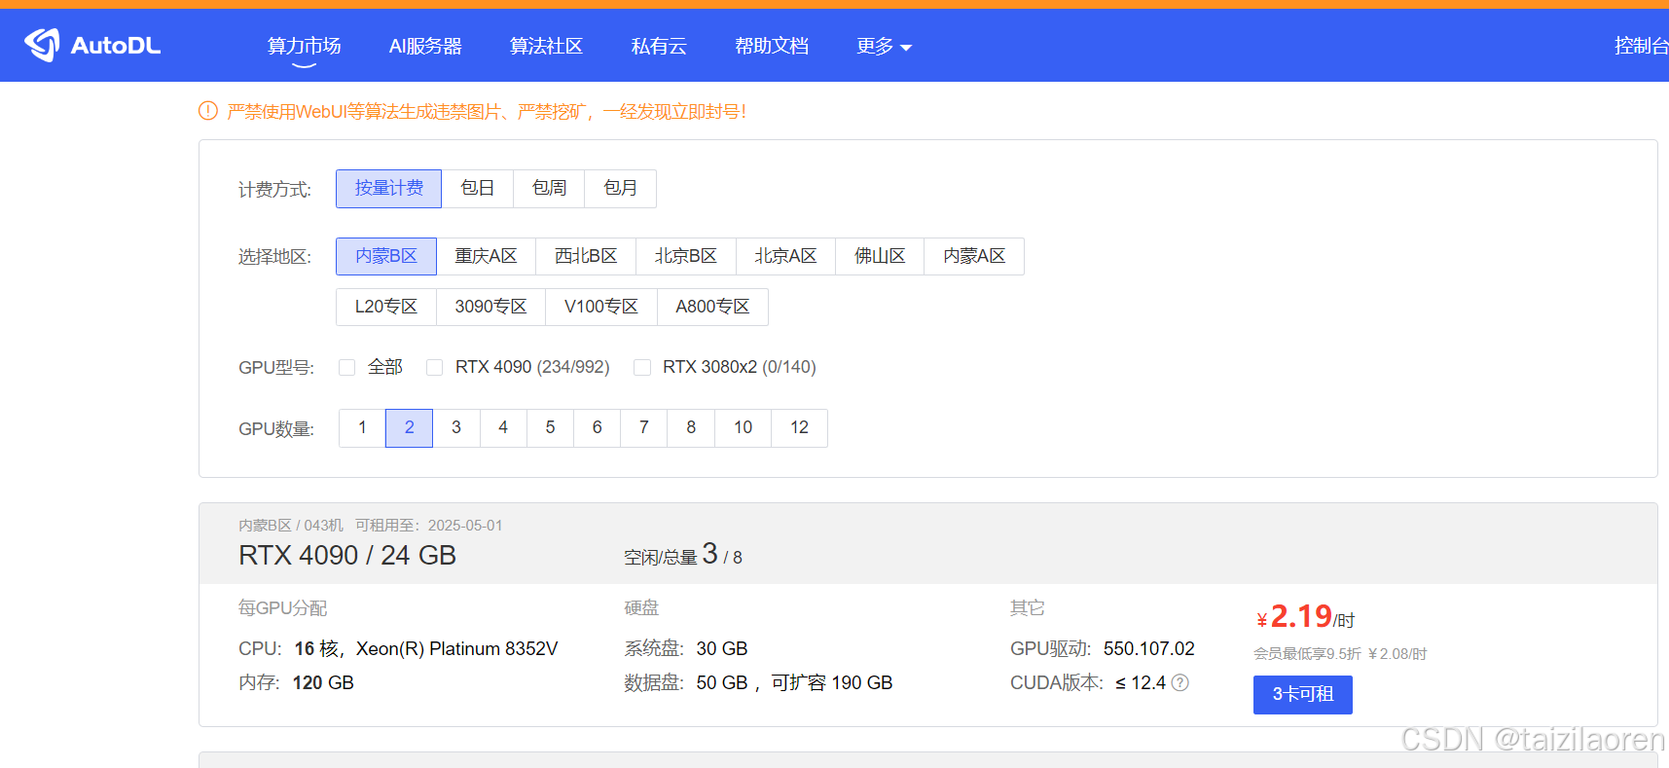Viewport: 1669px width, 768px height.
Task: Go to 算法社区 in the navbar
Action: (x=546, y=46)
